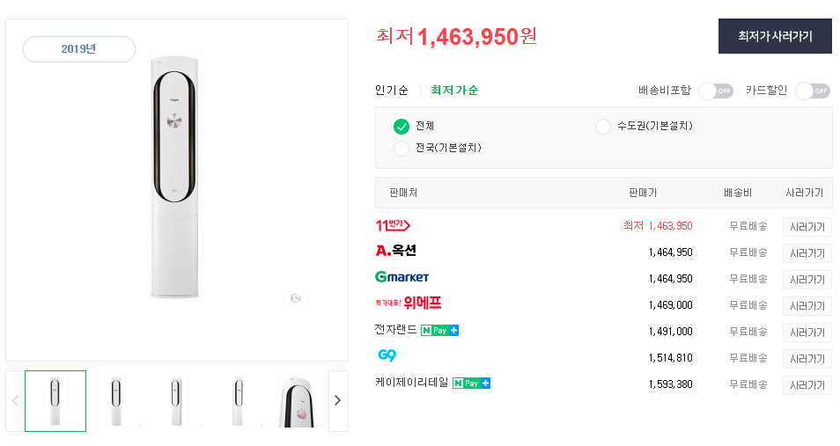Viewport: 840px width, 446px height.
Task: Open the A.옥션 seller logo
Action: [x=396, y=251]
